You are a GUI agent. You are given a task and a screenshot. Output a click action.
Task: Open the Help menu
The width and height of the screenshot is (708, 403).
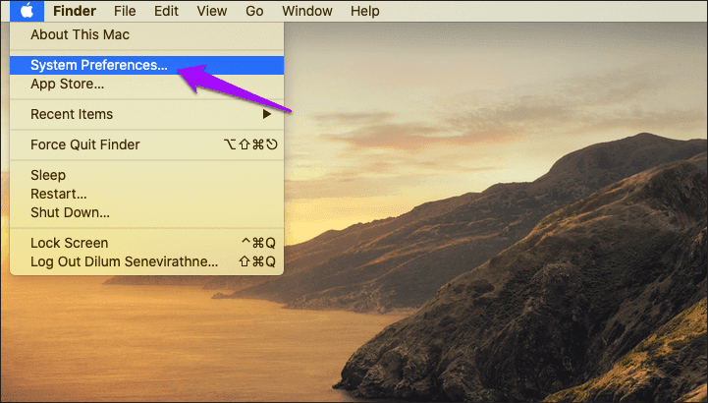click(365, 11)
